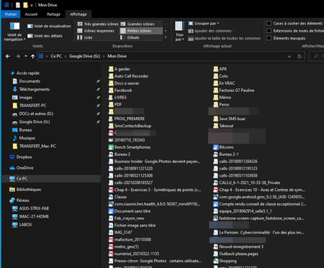324x268 pixels.
Task: Choose Grandes icônes layout
Action: (x=138, y=24)
